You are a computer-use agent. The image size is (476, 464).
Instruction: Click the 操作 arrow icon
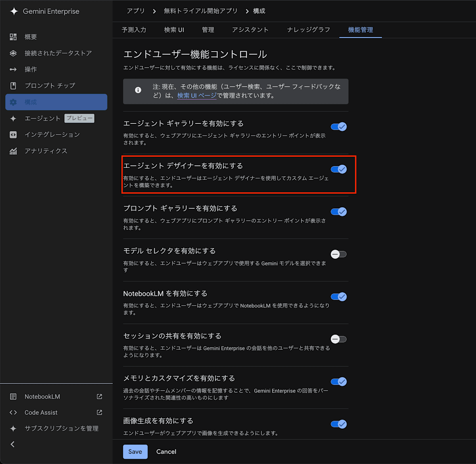pyautogui.click(x=13, y=69)
